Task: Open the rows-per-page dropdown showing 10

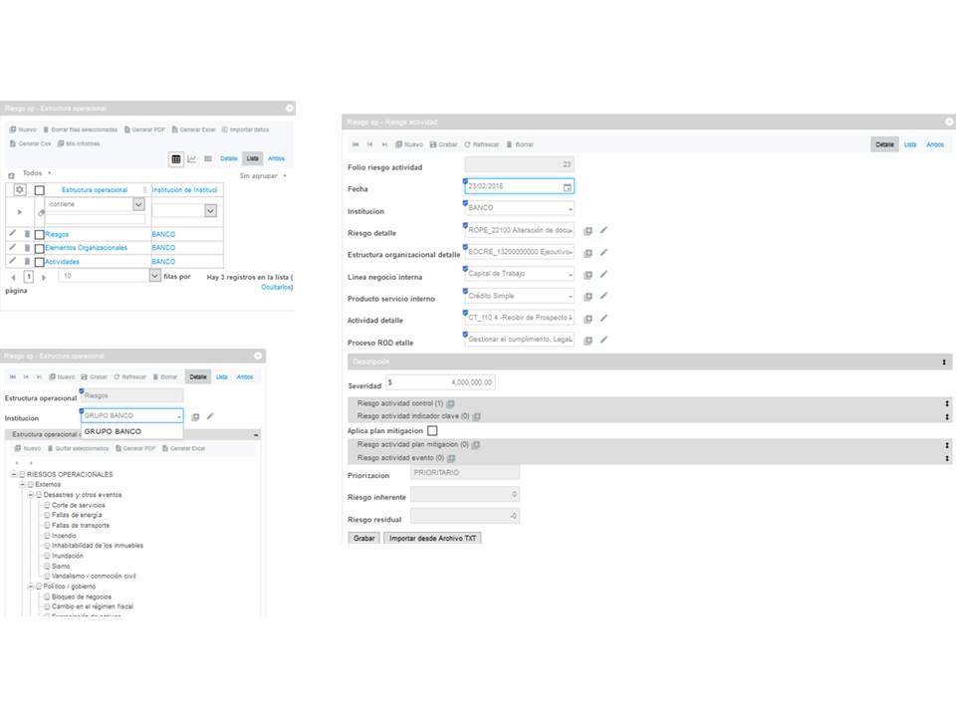Action: click(154, 276)
